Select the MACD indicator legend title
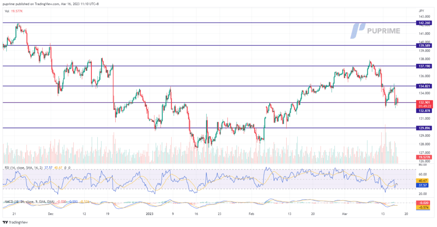 point(29,201)
